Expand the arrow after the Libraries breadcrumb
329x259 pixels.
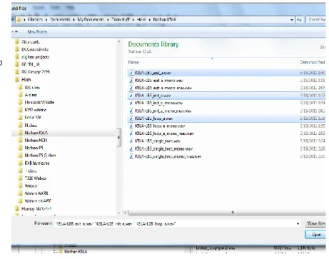46,20
